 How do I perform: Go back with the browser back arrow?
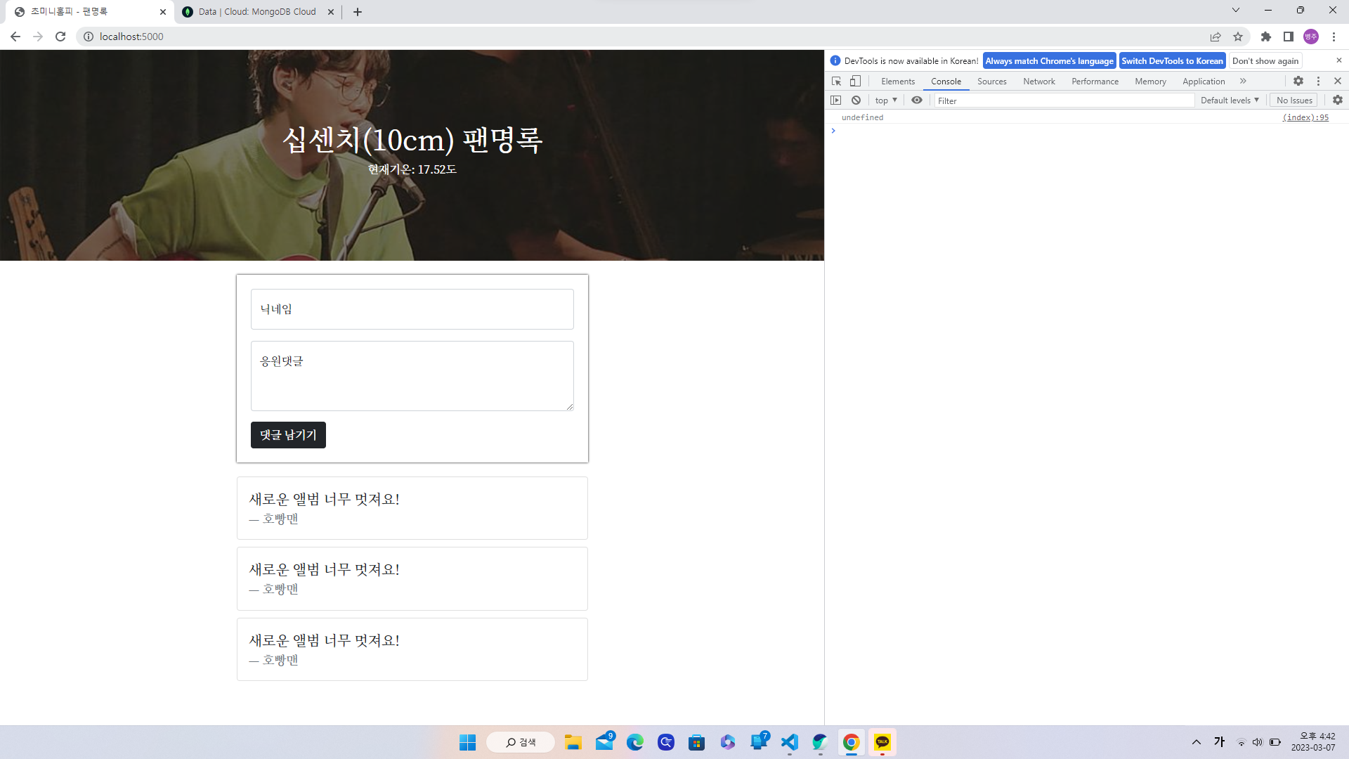(15, 37)
